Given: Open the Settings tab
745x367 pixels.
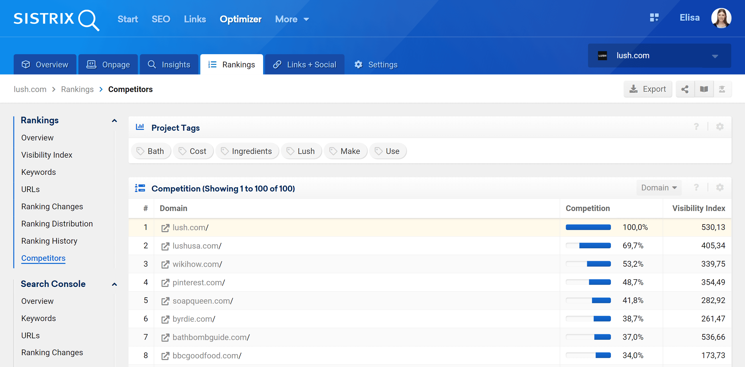Looking at the screenshot, I should 376,65.
